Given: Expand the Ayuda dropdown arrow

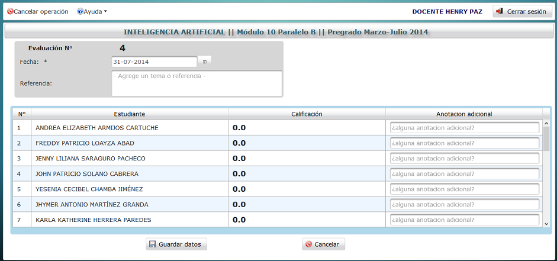Looking at the screenshot, I should point(105,12).
